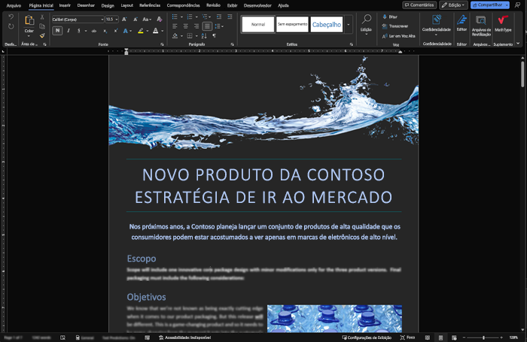
Task: Toggle bold (N) formatting
Action: pyautogui.click(x=57, y=31)
